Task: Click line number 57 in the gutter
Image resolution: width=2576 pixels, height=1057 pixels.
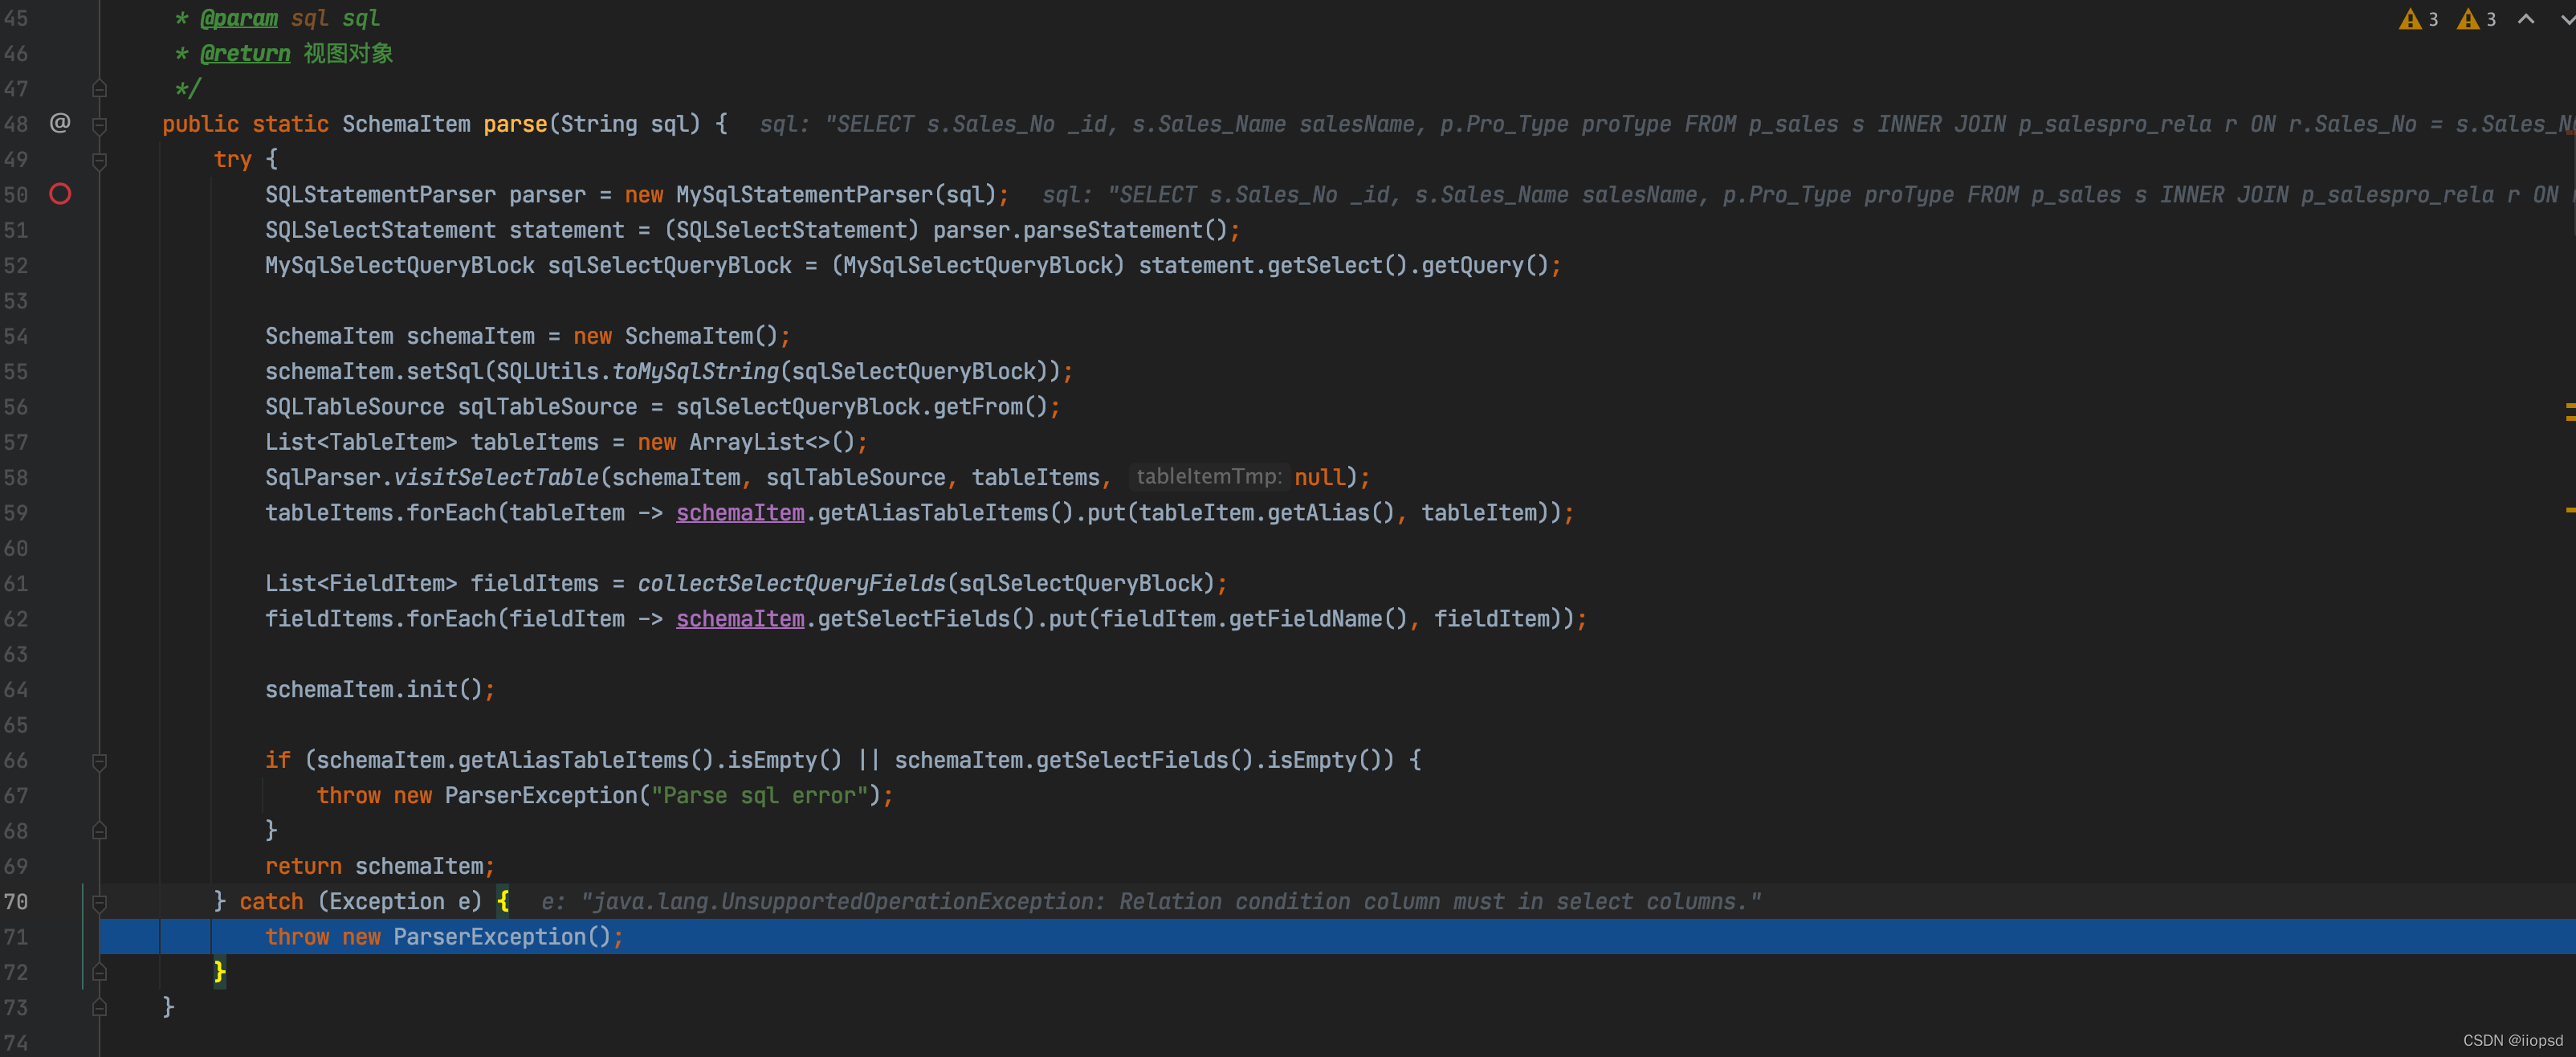Action: coord(16,442)
